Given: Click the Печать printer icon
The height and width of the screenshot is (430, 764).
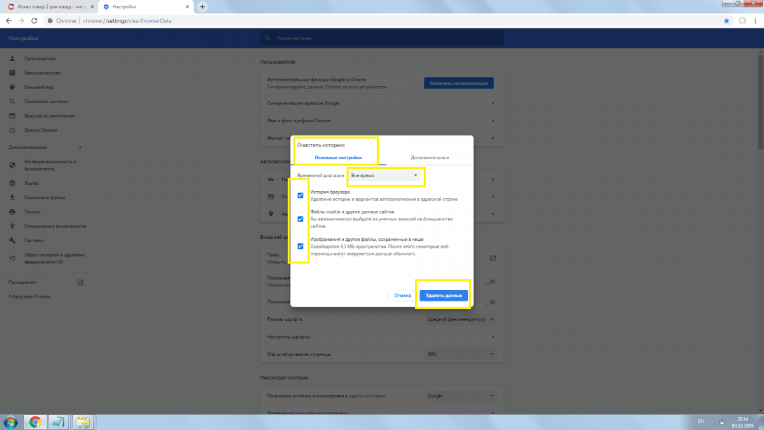Looking at the screenshot, I should pyautogui.click(x=12, y=211).
